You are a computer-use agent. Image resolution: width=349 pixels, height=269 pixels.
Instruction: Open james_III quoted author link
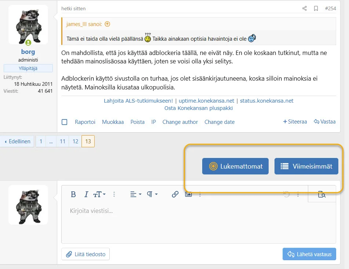pyautogui.click(x=84, y=24)
